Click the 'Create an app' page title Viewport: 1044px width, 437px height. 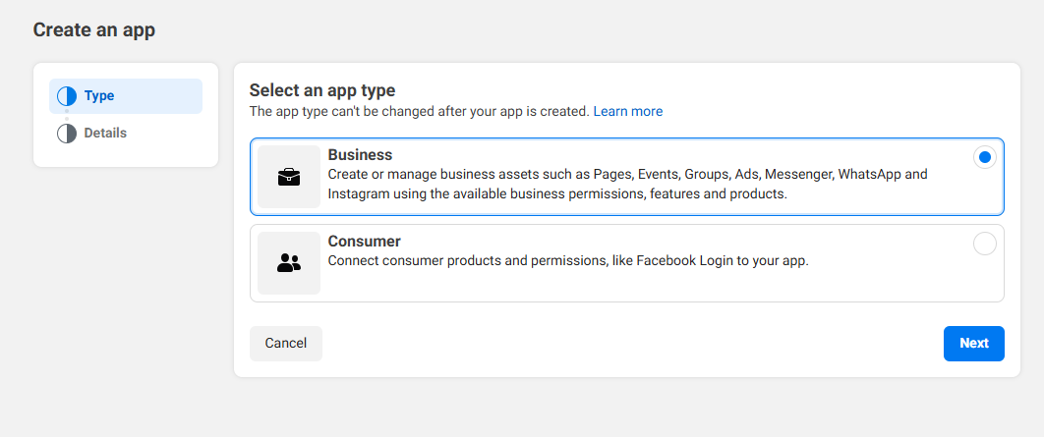point(94,29)
